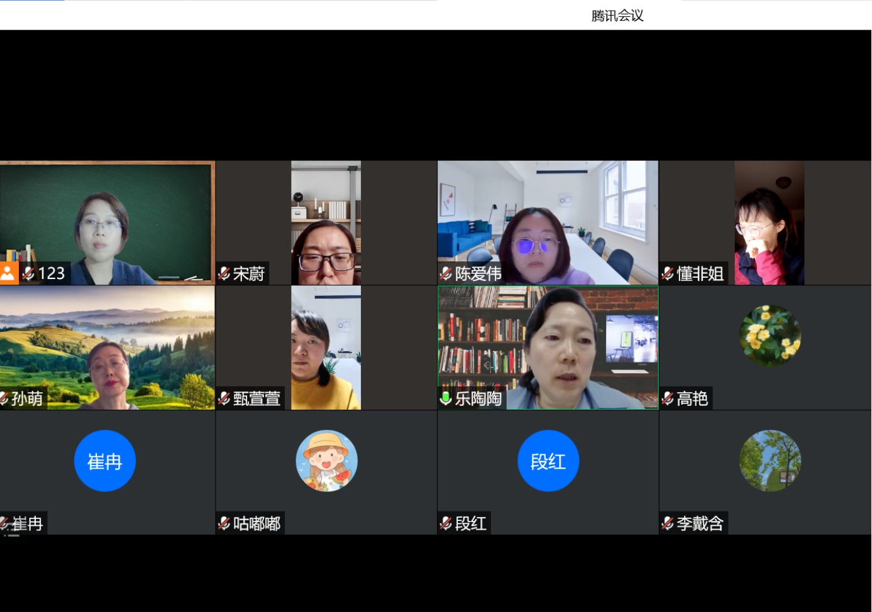Click the orange host icon on 123's tile

[x=8, y=273]
